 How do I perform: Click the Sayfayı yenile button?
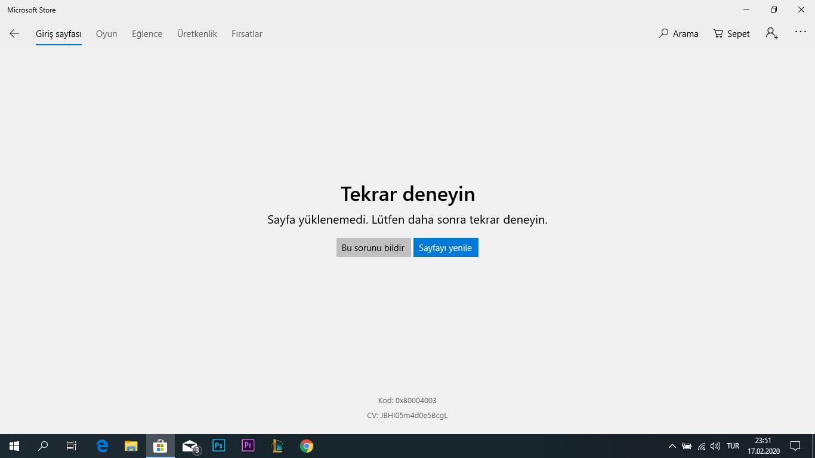pos(446,248)
